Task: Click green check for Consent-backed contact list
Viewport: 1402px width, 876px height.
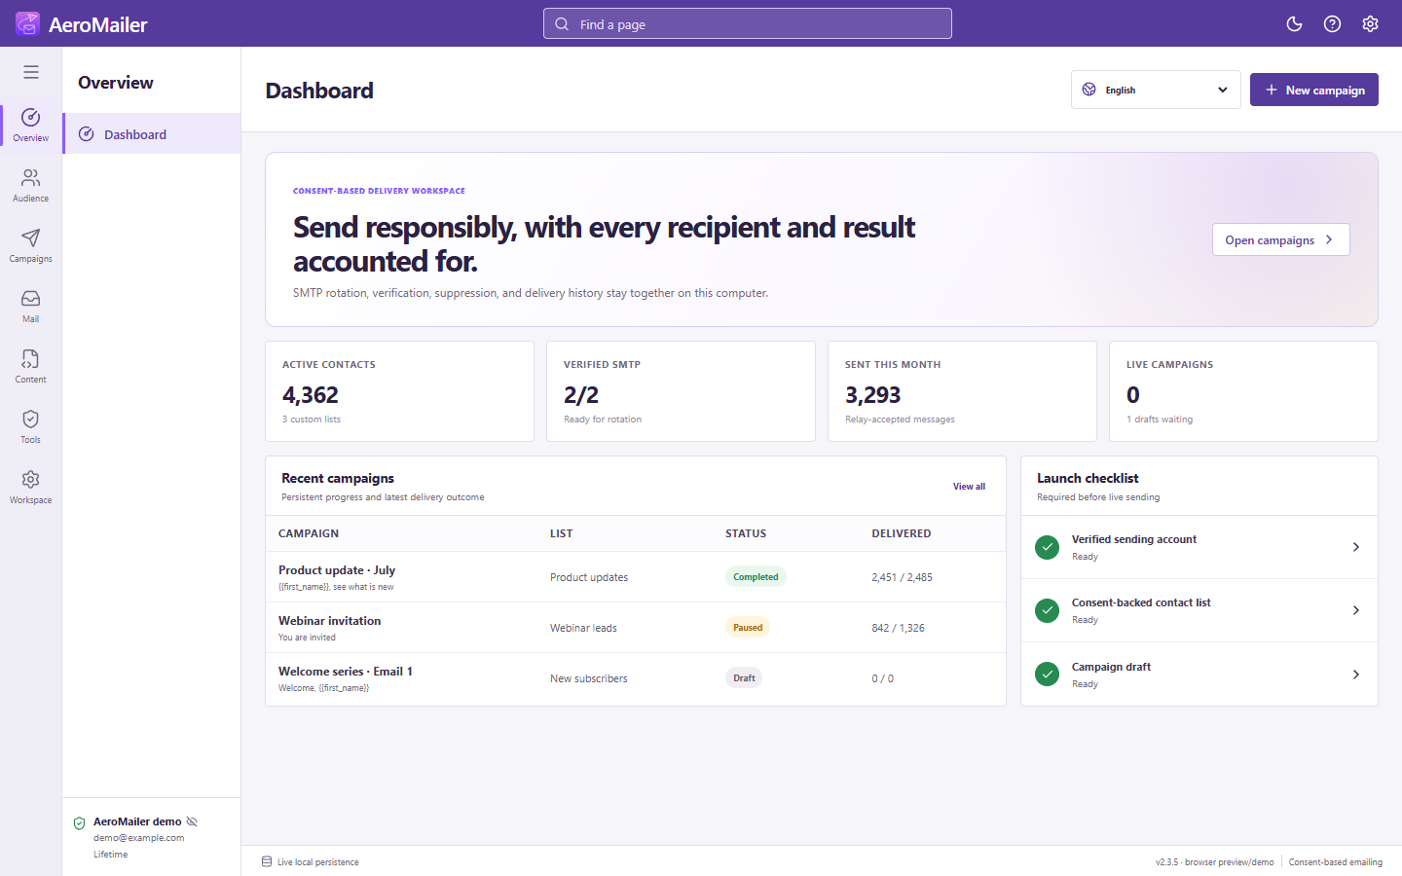Action: click(x=1048, y=610)
